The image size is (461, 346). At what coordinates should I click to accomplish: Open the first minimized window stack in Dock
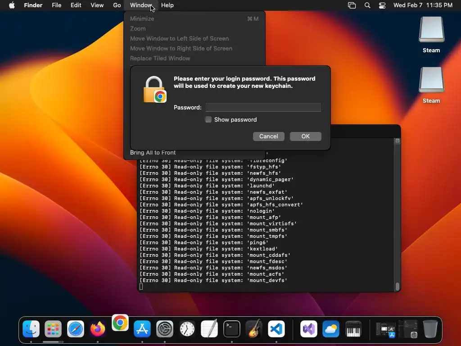point(386,329)
